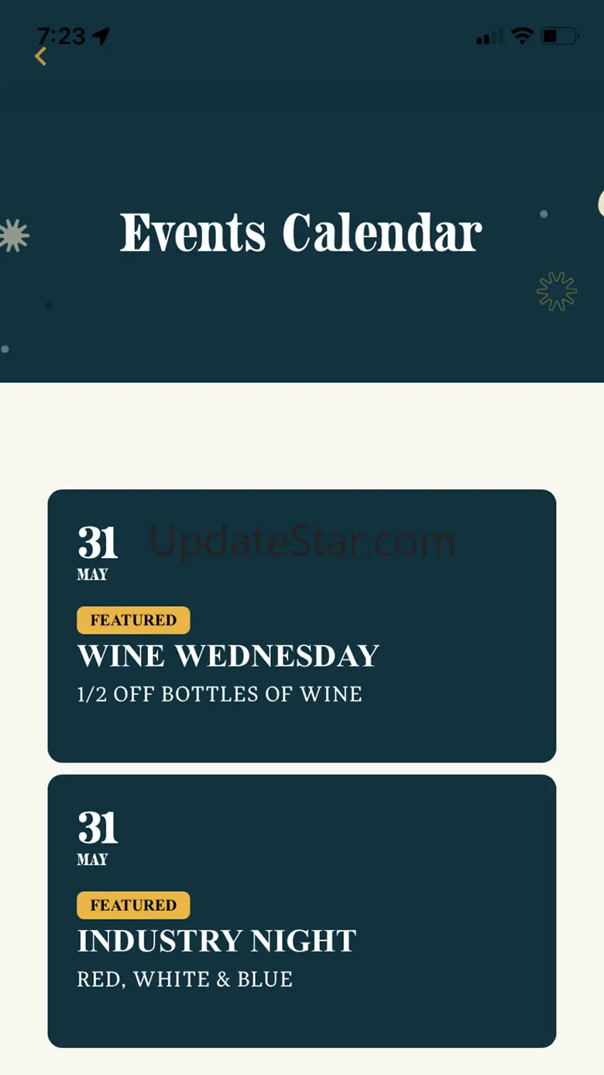Click the MAY label on Industry Night card

coord(92,860)
